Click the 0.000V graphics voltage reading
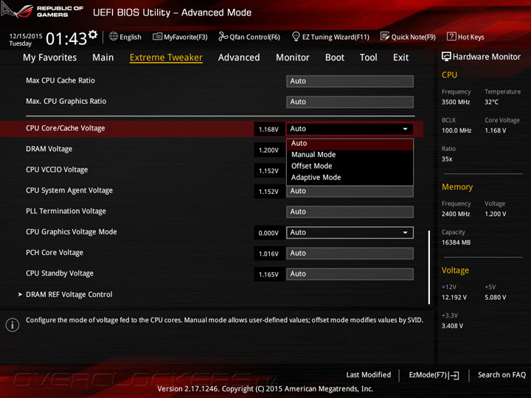The width and height of the screenshot is (531, 398). (x=269, y=233)
